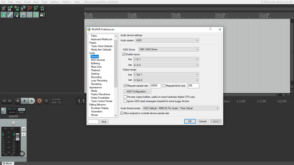Check Pre-zero output buffers option
This screenshot has width=294, height=165.
coord(125,97)
